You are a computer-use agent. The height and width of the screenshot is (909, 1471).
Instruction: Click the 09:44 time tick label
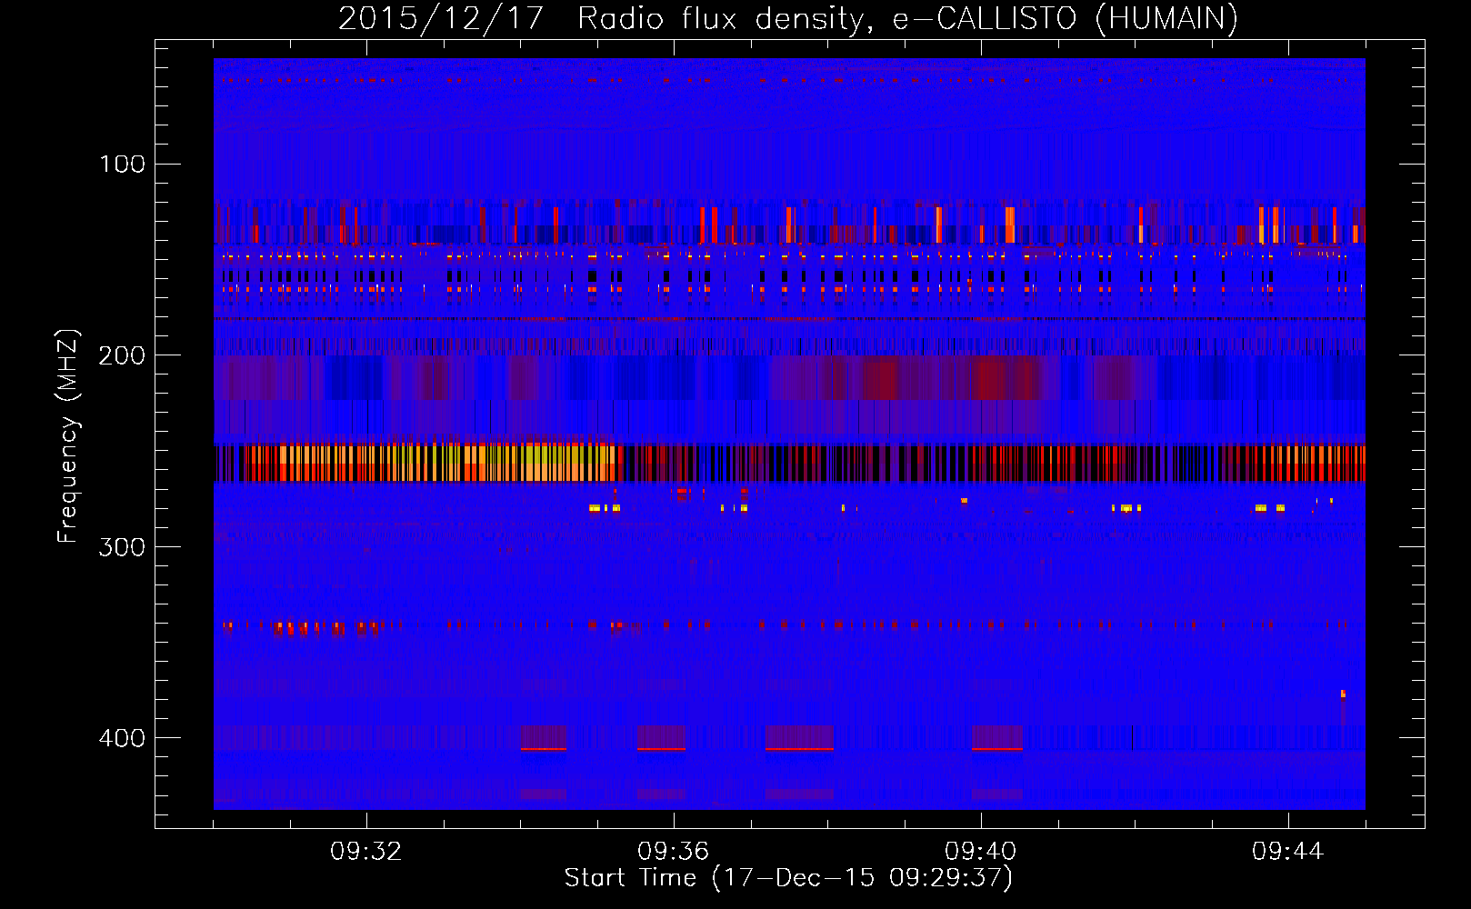1288,852
